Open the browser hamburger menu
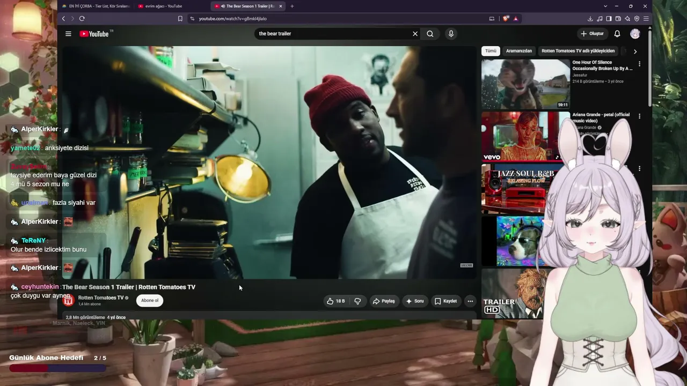This screenshot has width=687, height=386. click(646, 19)
